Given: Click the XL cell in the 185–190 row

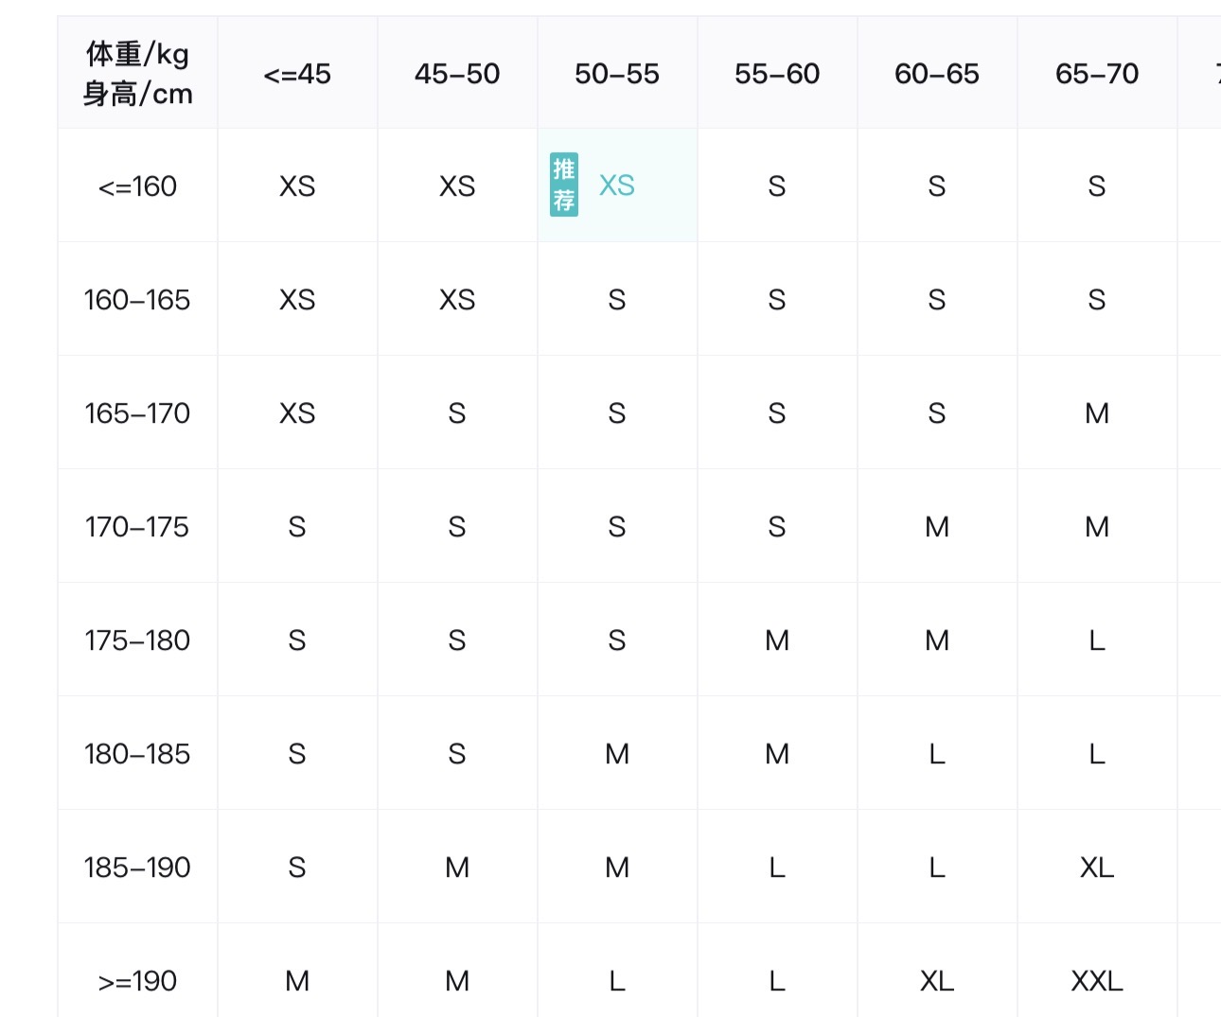Looking at the screenshot, I should point(1097,868).
